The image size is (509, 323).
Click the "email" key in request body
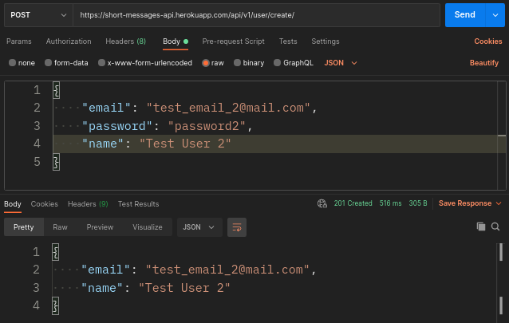pyautogui.click(x=106, y=108)
